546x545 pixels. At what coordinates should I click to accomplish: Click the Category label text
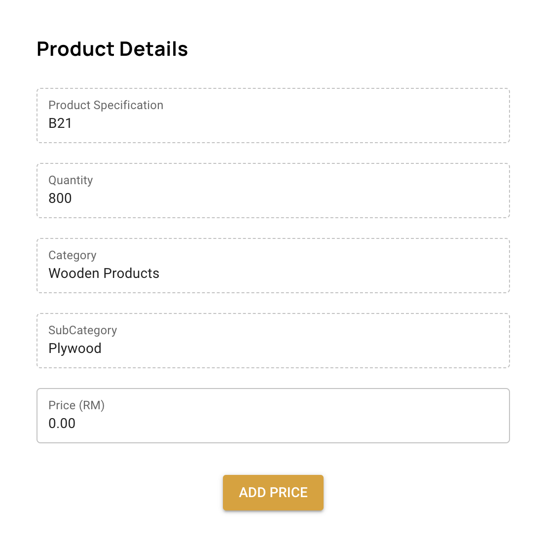[x=73, y=255]
